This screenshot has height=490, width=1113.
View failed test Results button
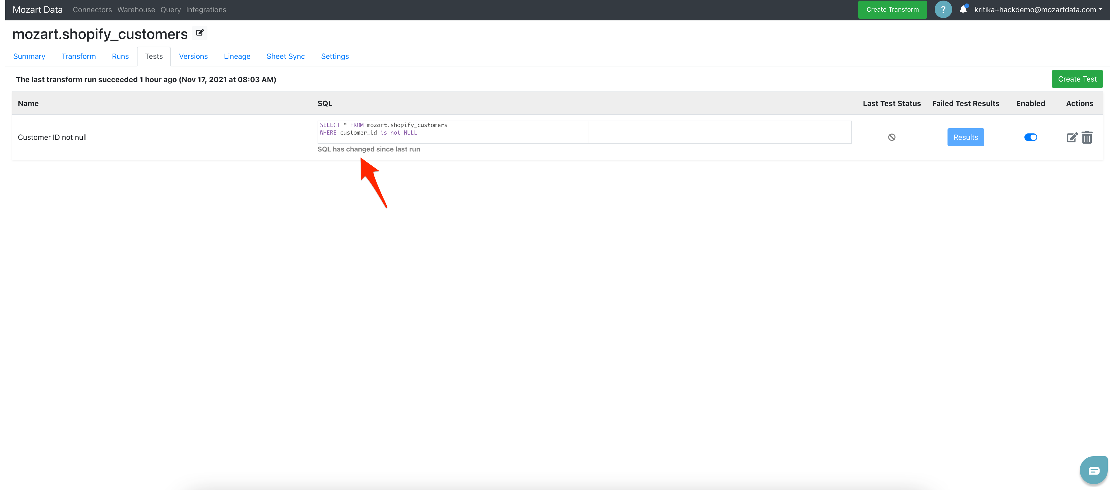tap(965, 138)
